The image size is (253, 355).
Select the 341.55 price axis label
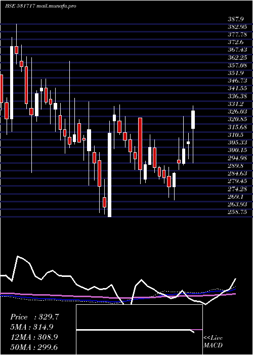pyautogui.click(x=237, y=89)
